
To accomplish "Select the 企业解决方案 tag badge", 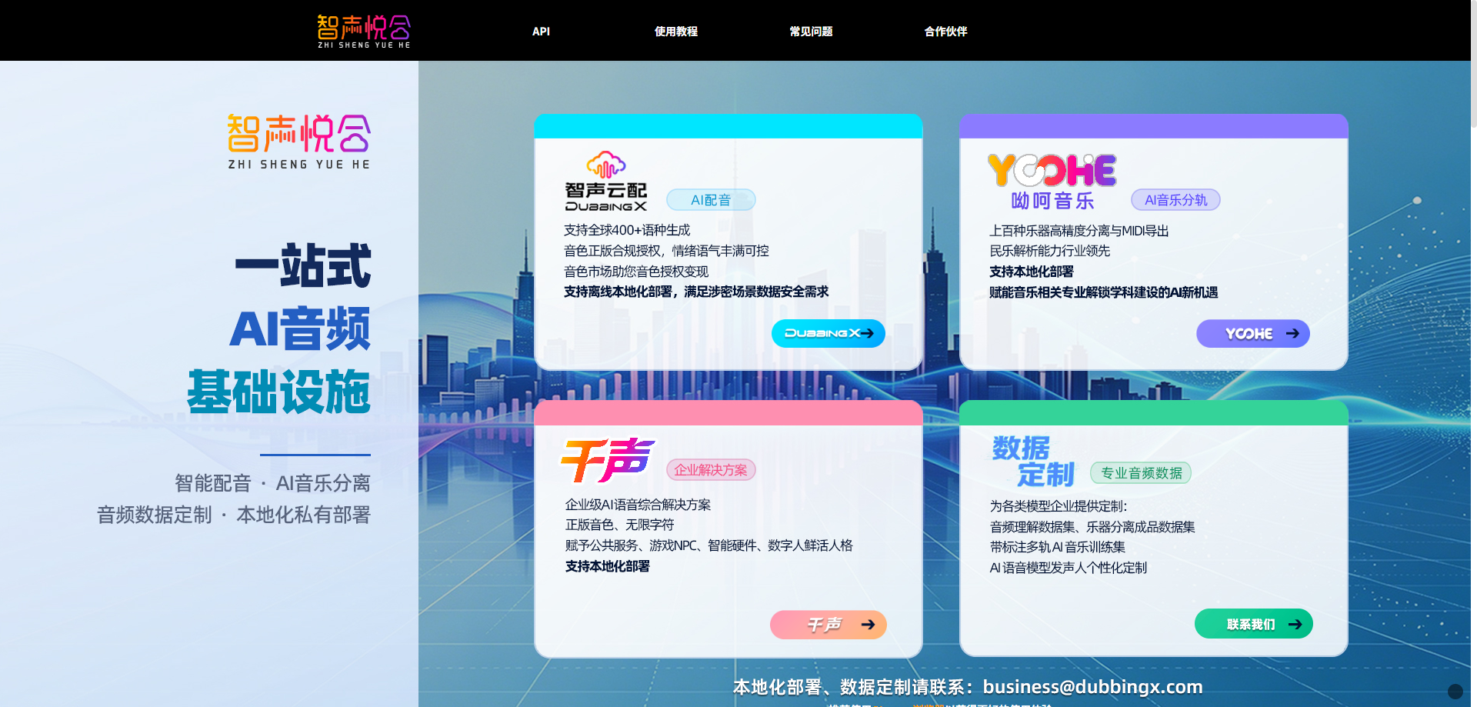I will tap(711, 470).
